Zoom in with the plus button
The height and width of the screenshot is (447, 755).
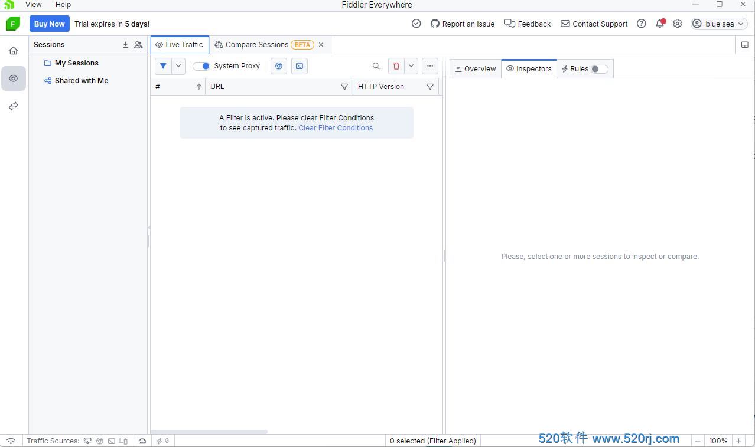(738, 441)
